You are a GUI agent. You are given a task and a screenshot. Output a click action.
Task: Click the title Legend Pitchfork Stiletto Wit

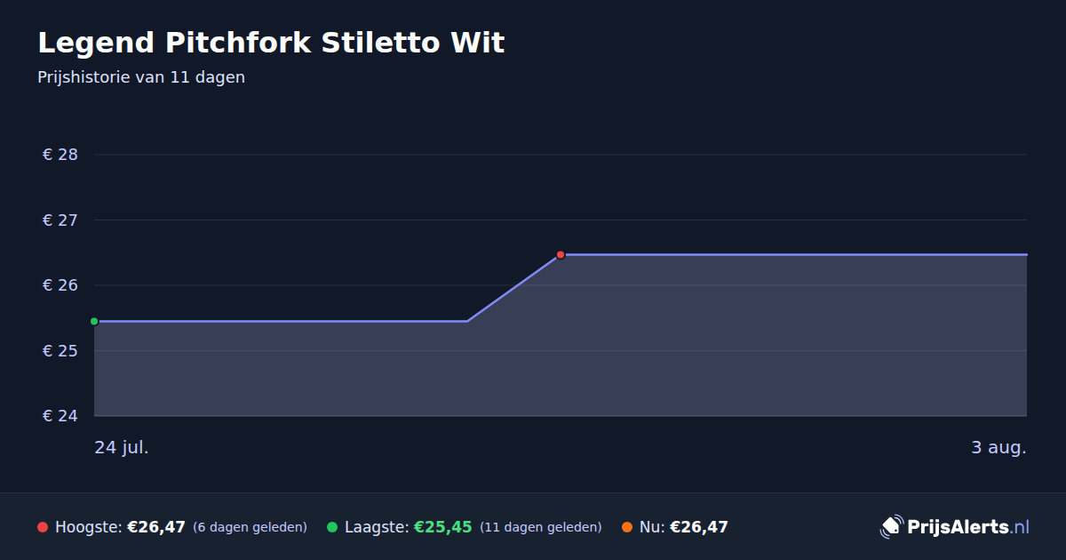click(x=271, y=43)
